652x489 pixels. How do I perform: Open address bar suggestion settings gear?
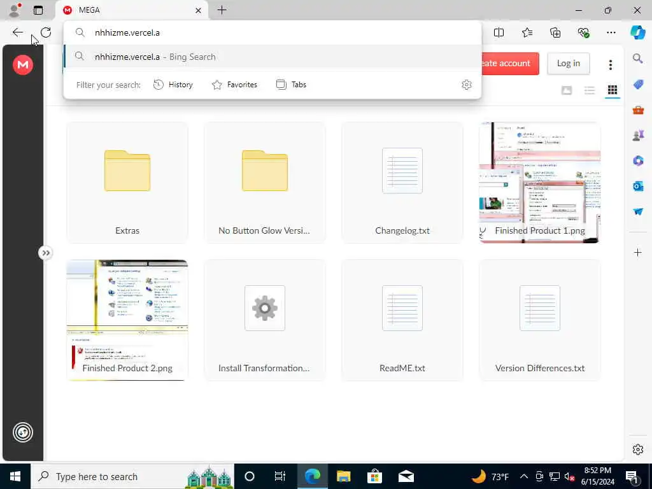click(467, 85)
